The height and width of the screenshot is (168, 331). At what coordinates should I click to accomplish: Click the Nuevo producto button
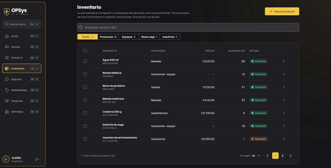[282, 11]
